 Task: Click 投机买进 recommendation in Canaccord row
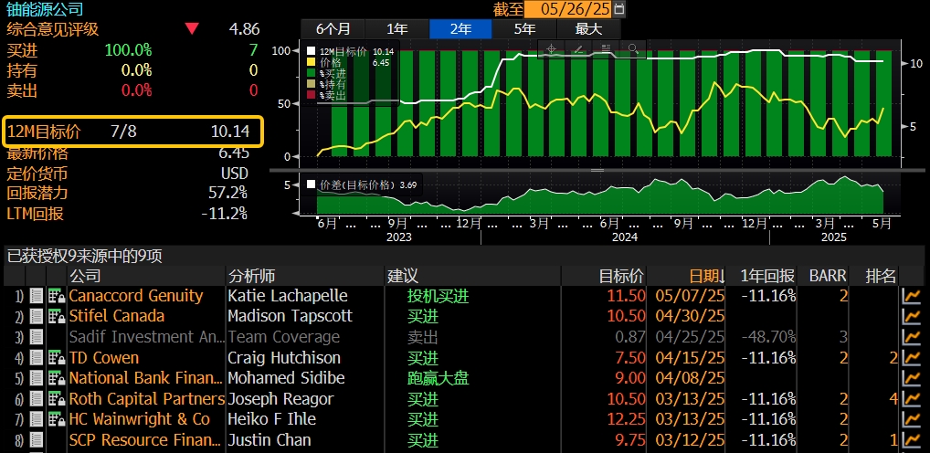(x=439, y=296)
